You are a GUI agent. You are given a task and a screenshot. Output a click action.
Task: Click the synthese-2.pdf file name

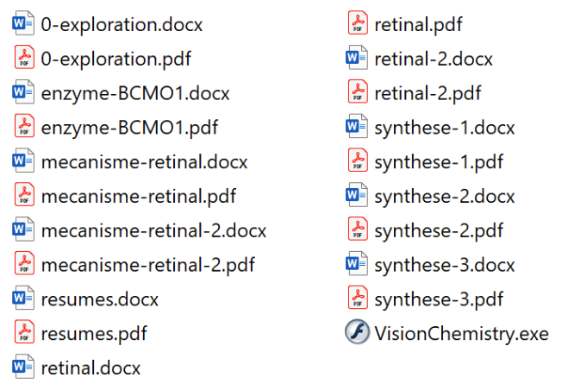point(439,230)
